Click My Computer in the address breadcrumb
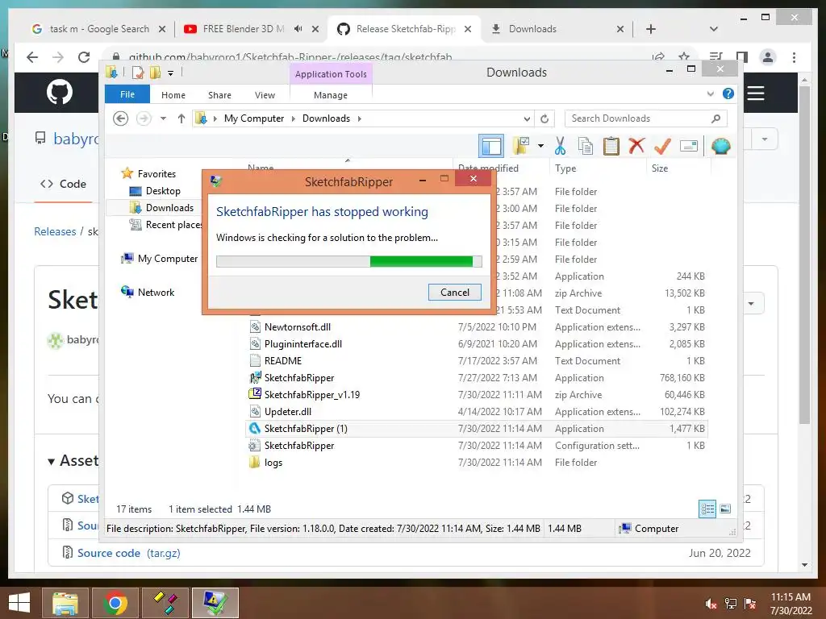 pos(254,118)
